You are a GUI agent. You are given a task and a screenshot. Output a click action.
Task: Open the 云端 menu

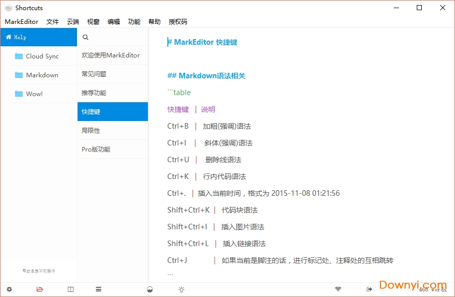(x=73, y=22)
